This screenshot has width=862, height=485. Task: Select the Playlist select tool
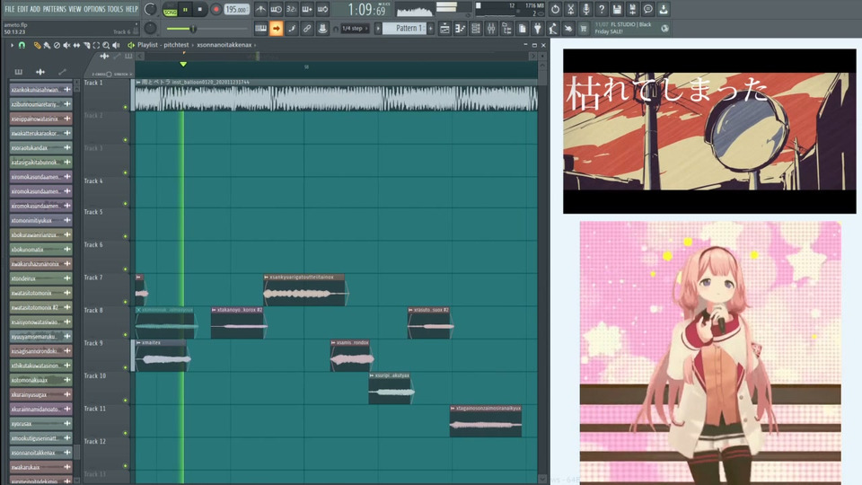[x=96, y=45]
